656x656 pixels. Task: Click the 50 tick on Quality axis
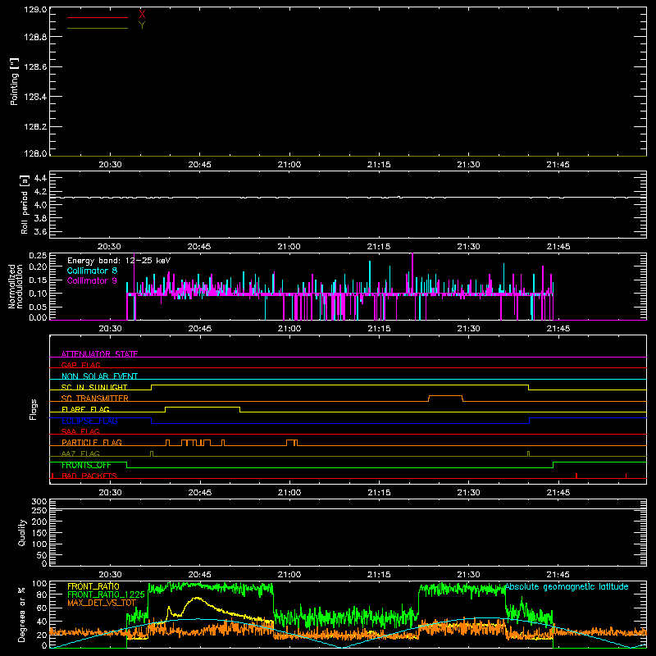coord(42,555)
